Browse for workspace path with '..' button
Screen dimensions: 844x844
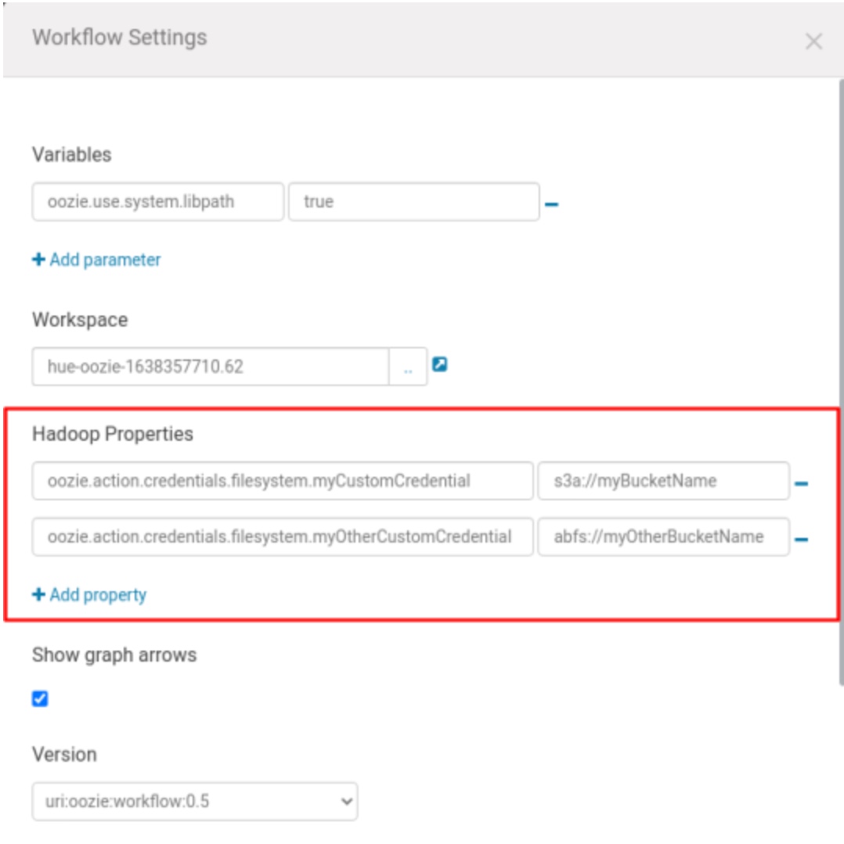point(408,367)
